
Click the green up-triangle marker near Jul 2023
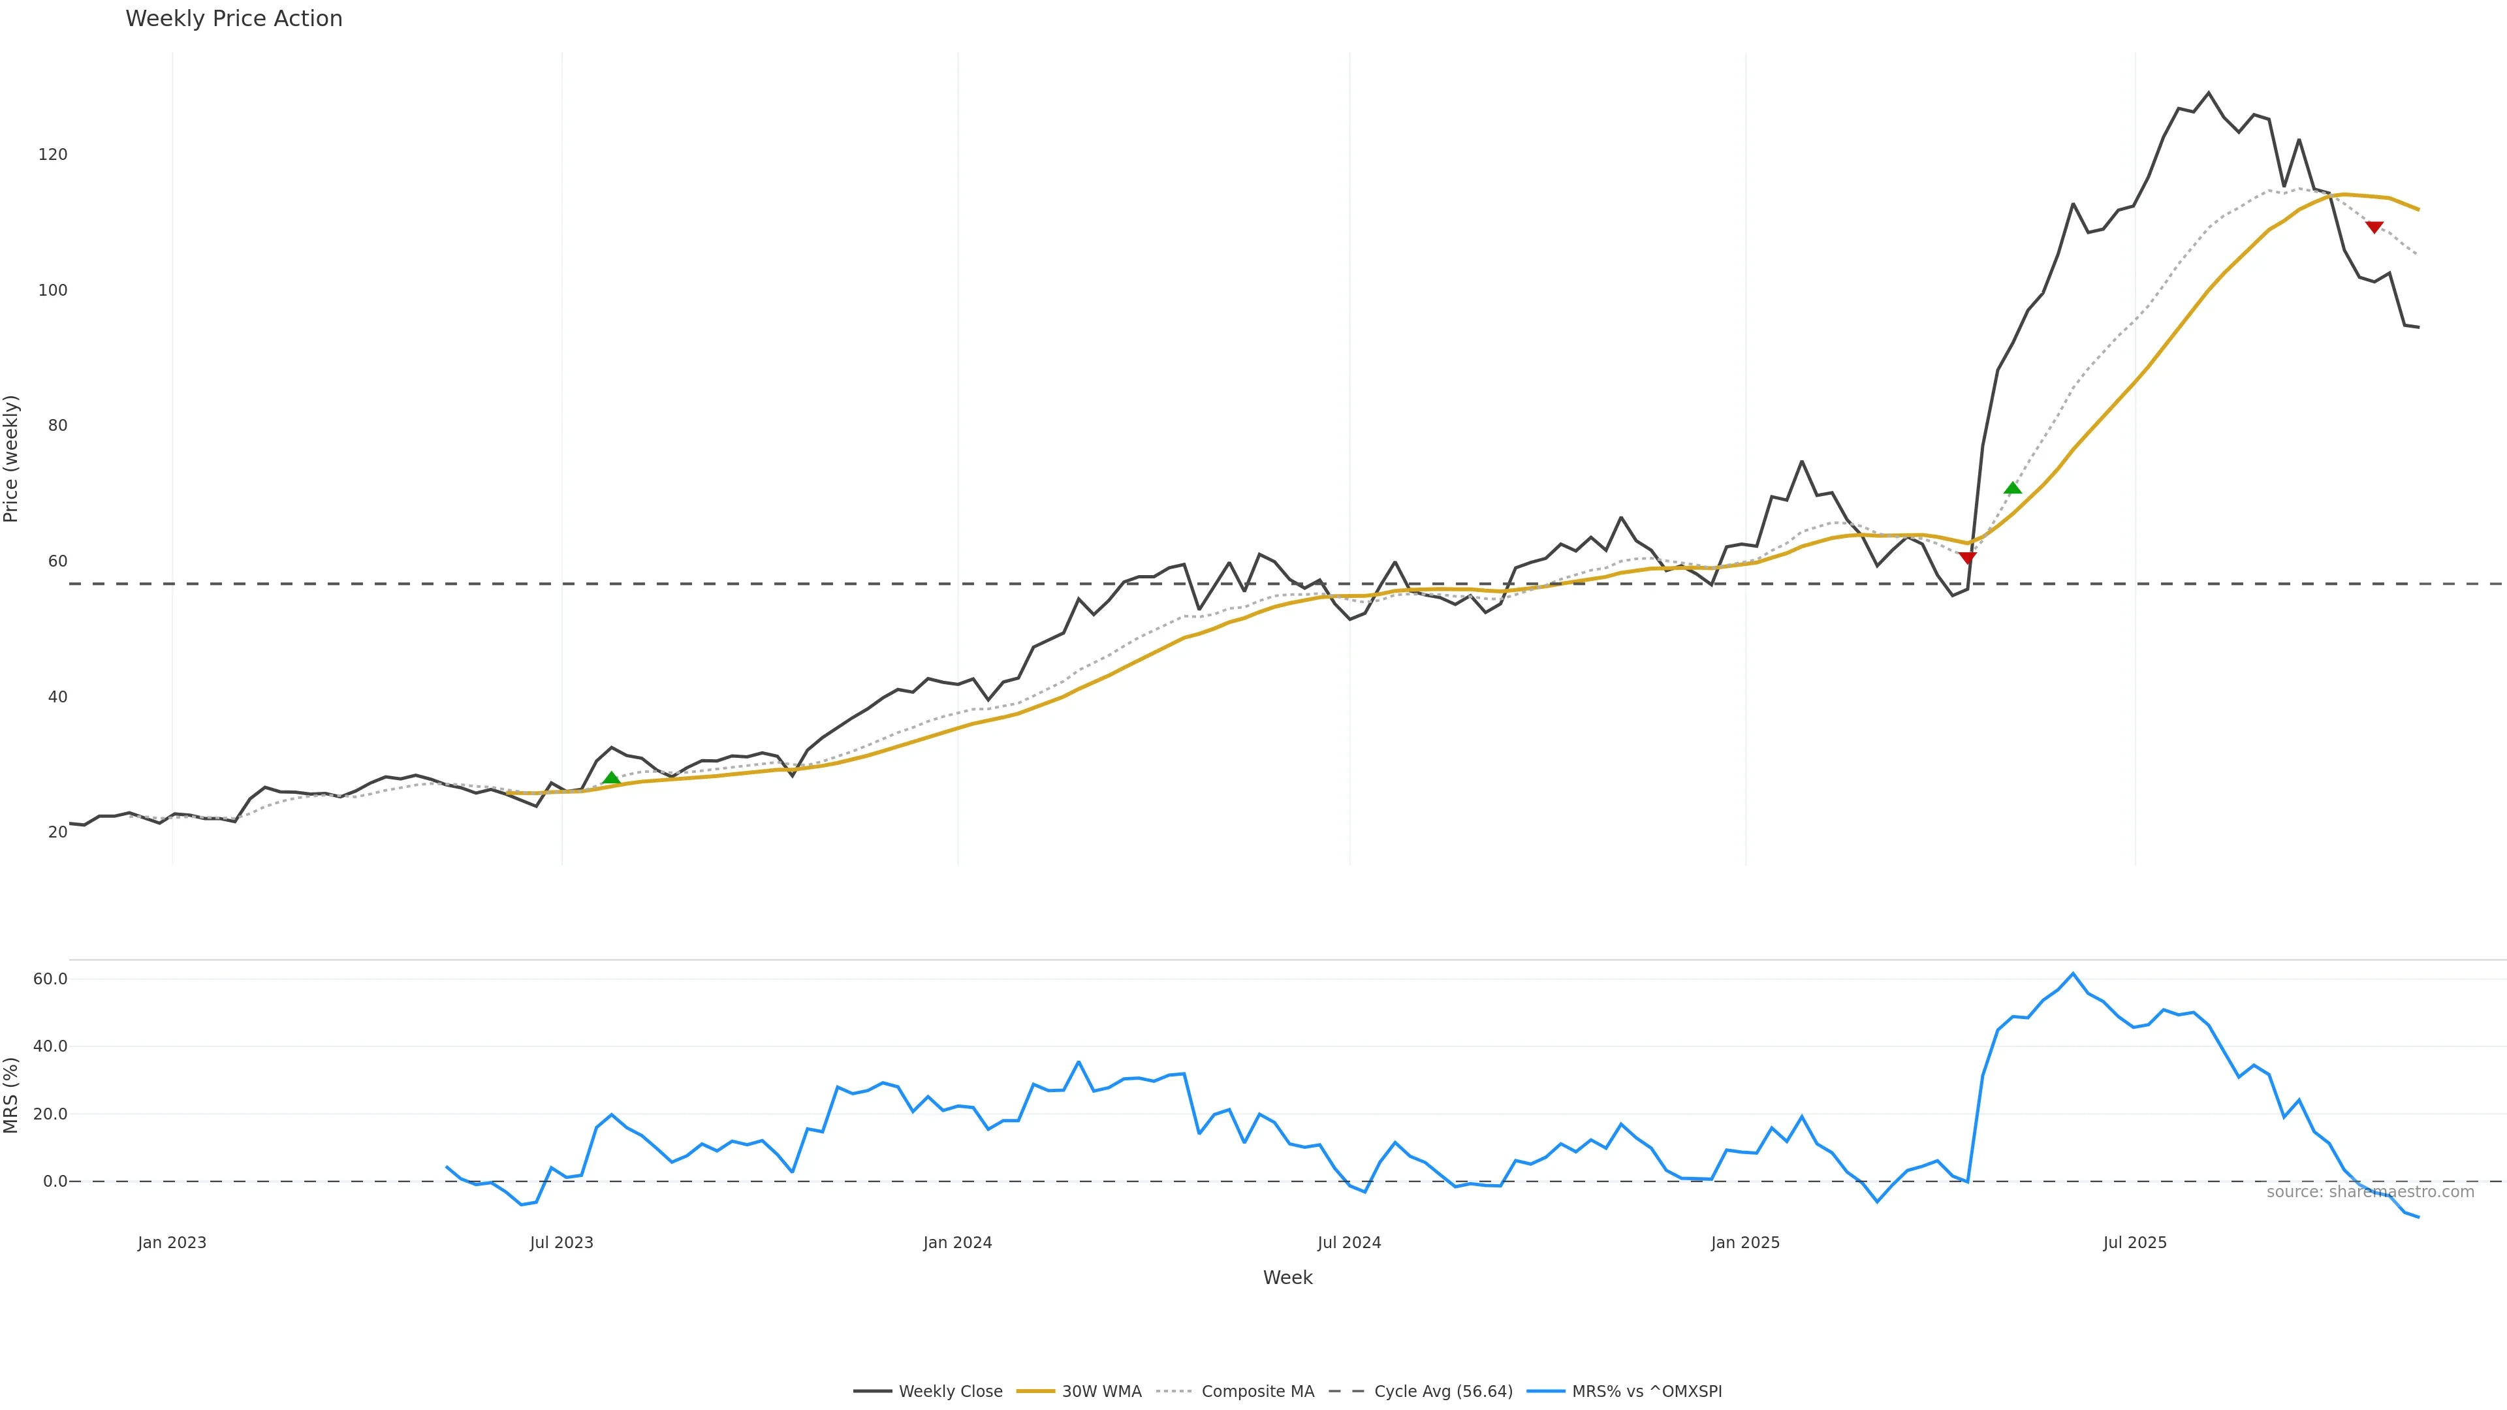pos(611,779)
